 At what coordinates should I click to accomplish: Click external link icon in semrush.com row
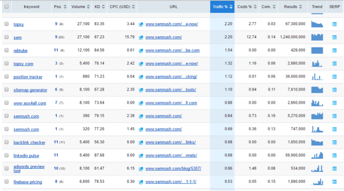[x=141, y=116]
